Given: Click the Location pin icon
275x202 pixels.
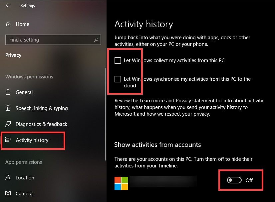Looking at the screenshot, I should click(x=8, y=178).
